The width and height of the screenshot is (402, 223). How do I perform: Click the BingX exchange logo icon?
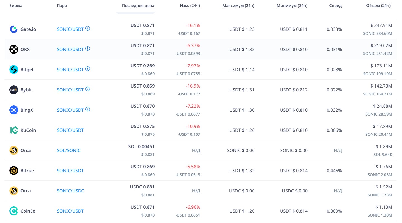pyautogui.click(x=14, y=110)
